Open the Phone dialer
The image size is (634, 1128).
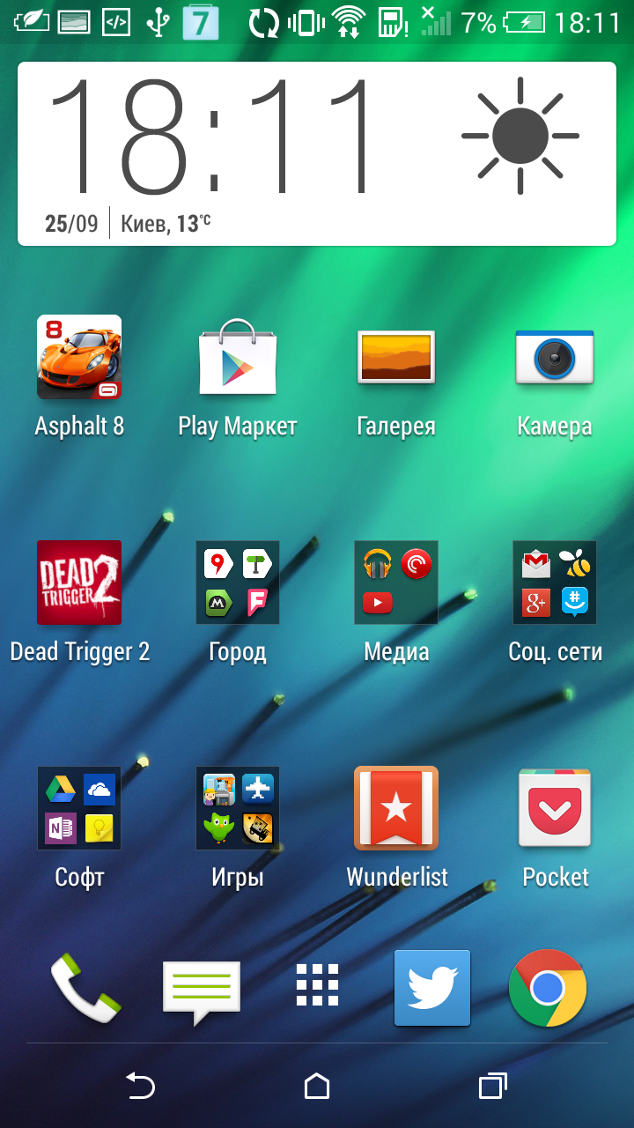[85, 988]
